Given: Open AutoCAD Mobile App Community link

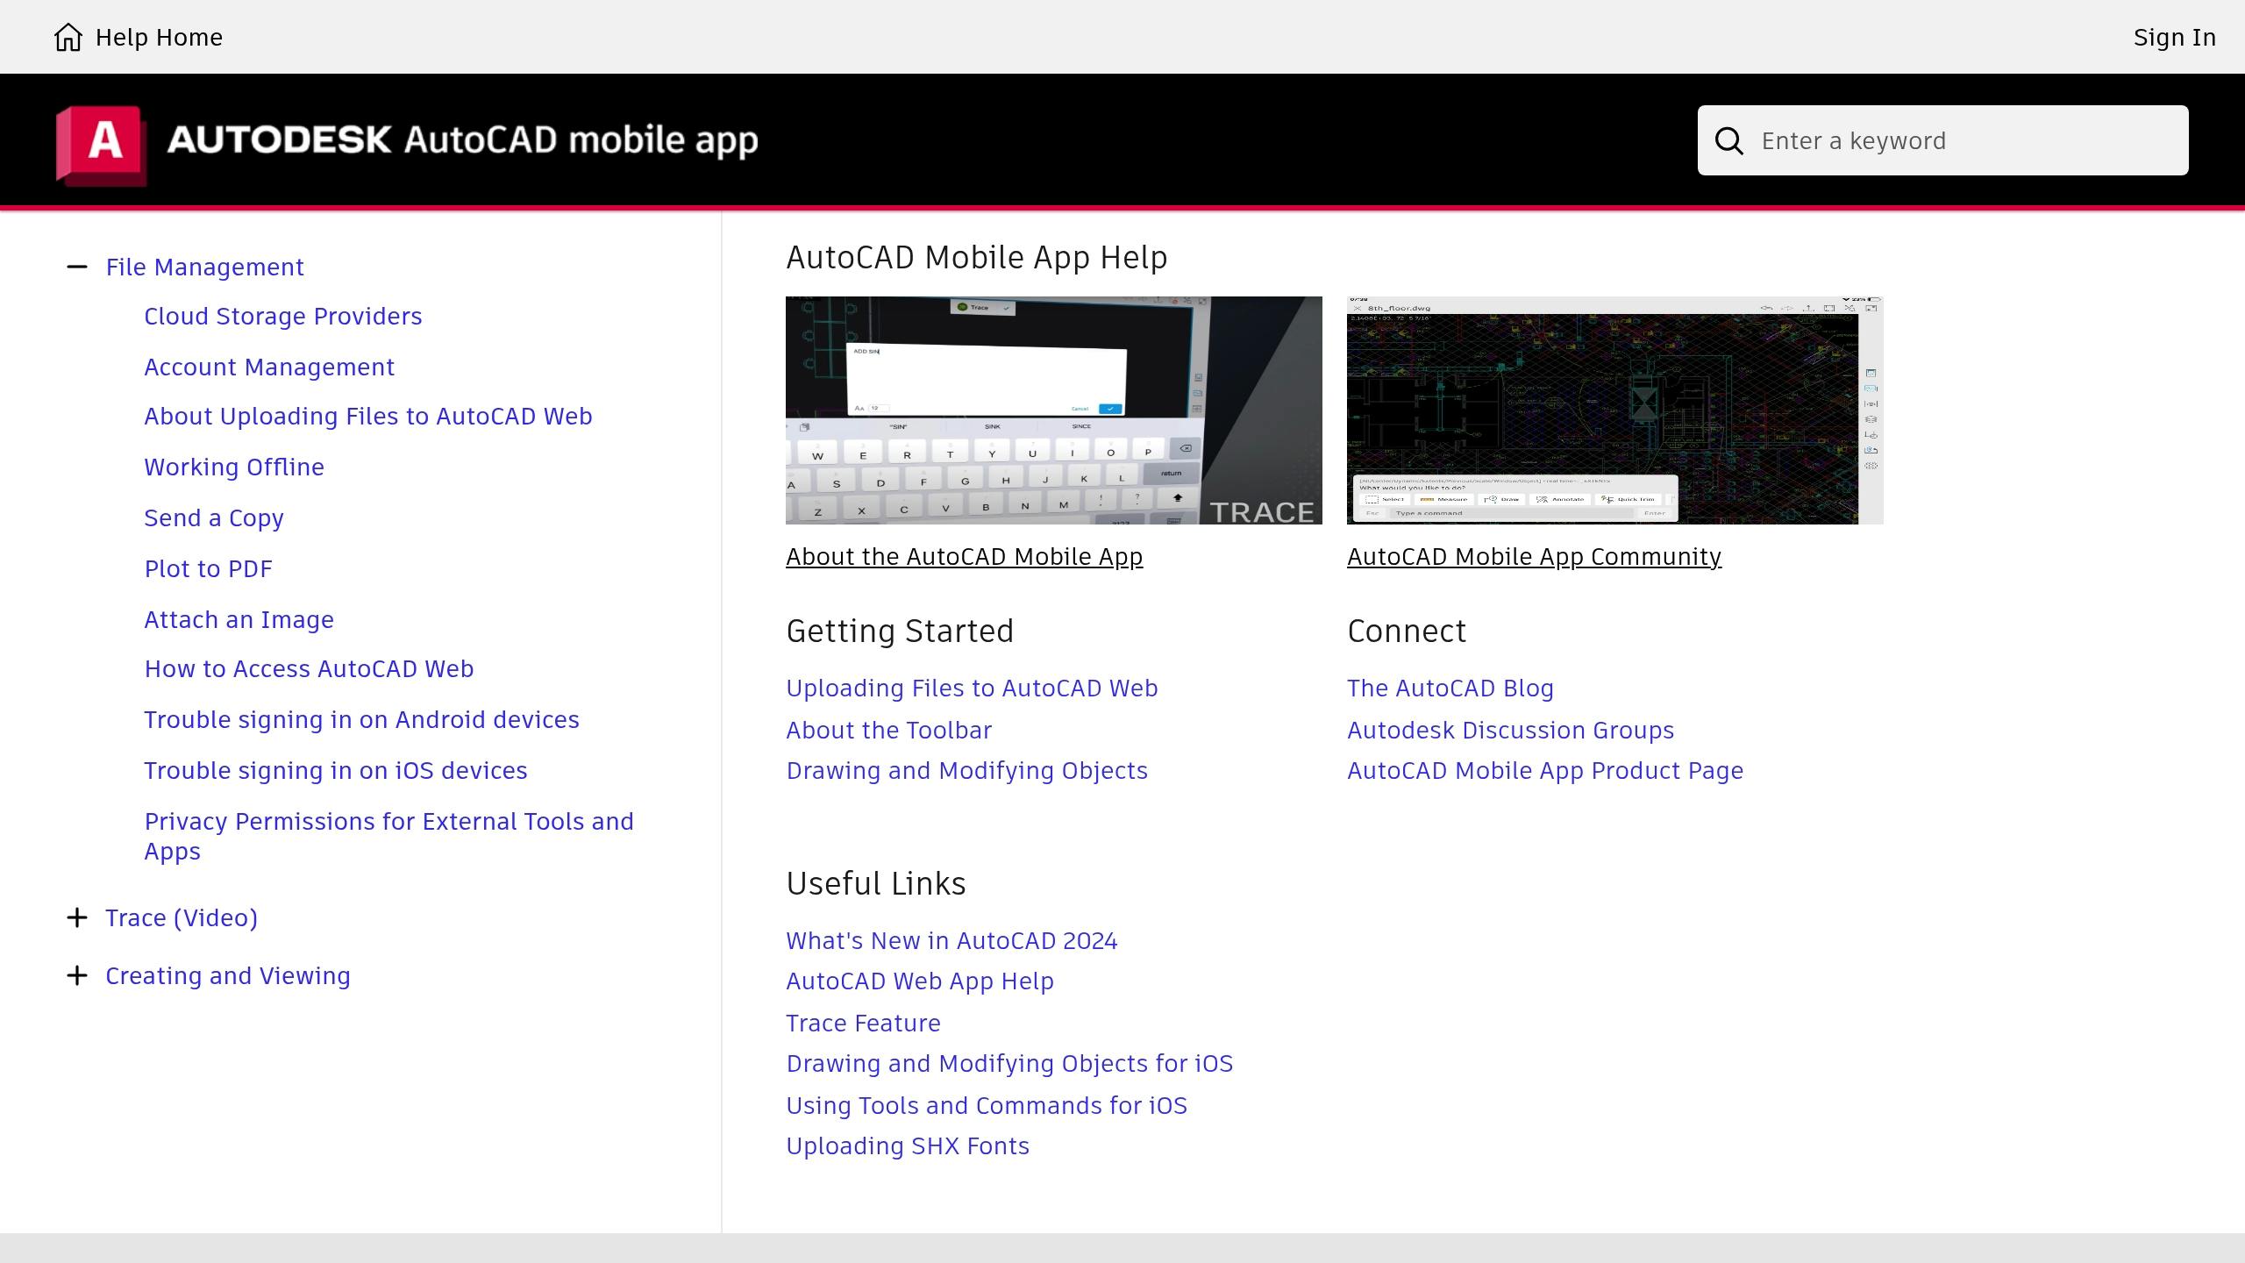Looking at the screenshot, I should pos(1534,556).
